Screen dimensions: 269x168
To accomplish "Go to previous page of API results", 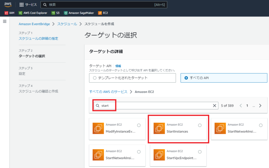I will [x=241, y=106].
